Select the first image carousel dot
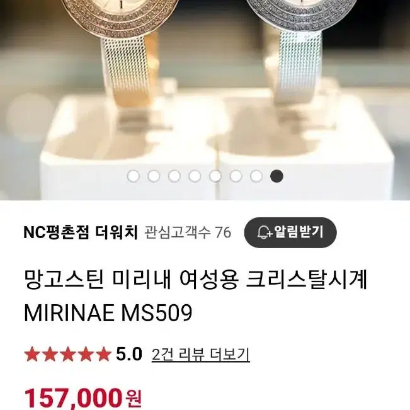The image size is (410, 410). pyautogui.click(x=133, y=176)
